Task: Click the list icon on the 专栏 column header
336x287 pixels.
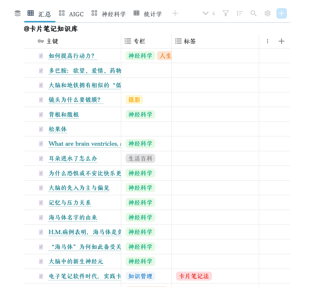Action: [128, 41]
